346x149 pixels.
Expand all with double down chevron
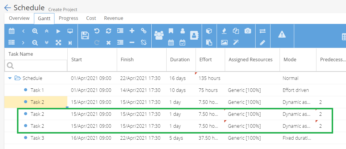47,43
